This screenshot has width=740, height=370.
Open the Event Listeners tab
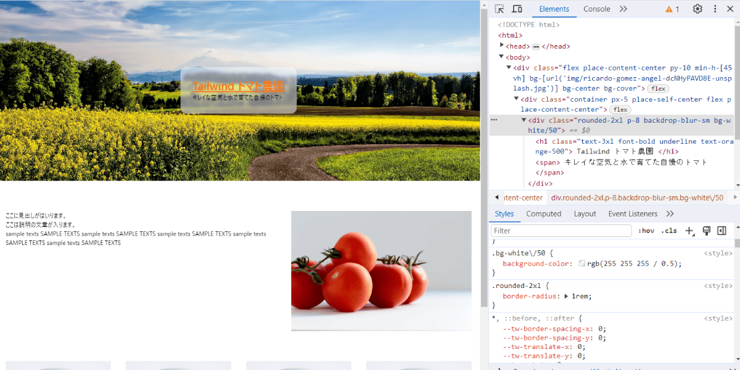coord(633,214)
